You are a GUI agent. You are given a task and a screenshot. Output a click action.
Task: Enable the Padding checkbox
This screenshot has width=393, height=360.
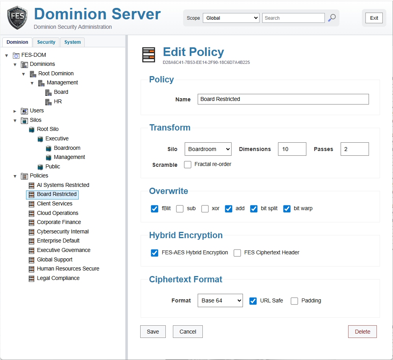click(x=294, y=301)
